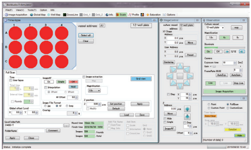Adjust the Global offset X spinner

[x=21, y=113]
